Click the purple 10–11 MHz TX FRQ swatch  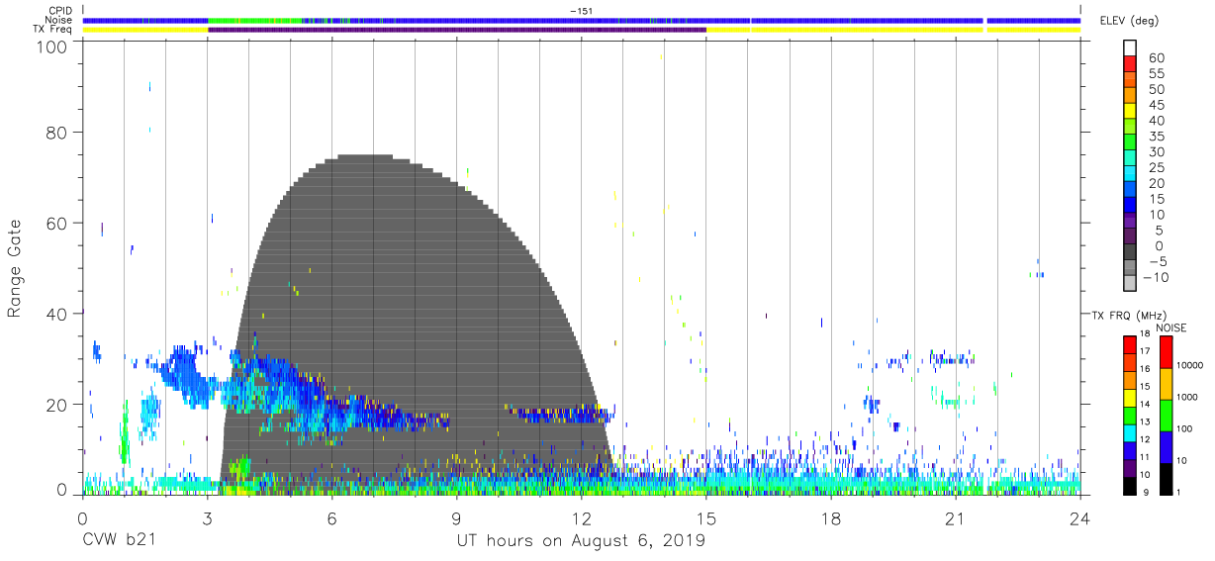tap(1129, 466)
